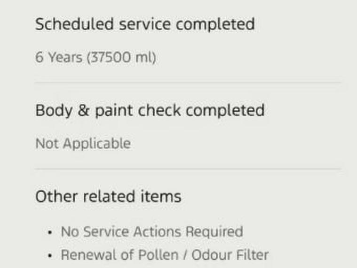Click the bullet beside "Renewal of Pollen"
Image resolution: width=357 pixels, height=268 pixels.
click(50, 255)
